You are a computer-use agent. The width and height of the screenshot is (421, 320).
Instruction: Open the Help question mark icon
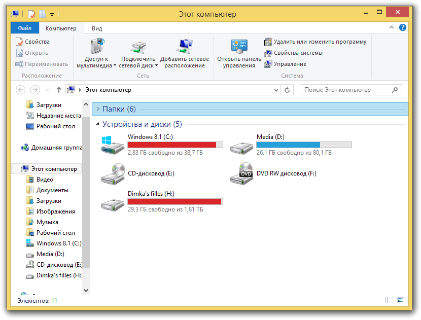[402, 27]
